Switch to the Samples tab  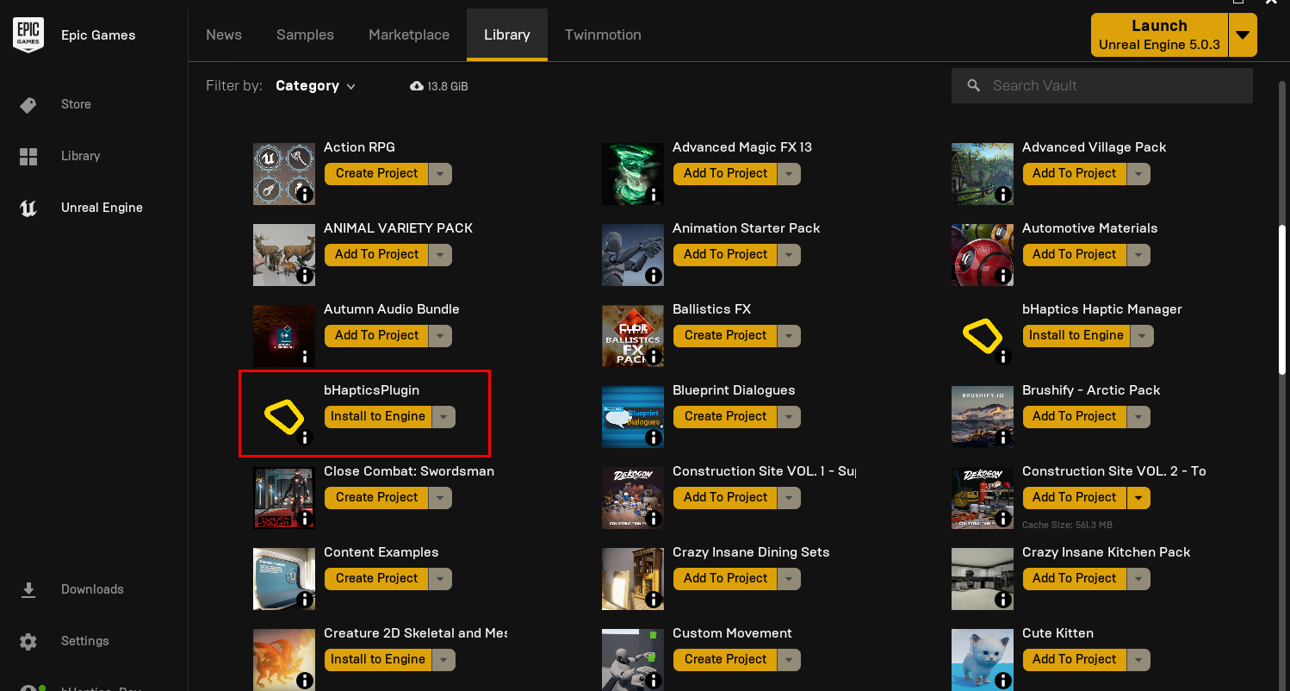[305, 34]
